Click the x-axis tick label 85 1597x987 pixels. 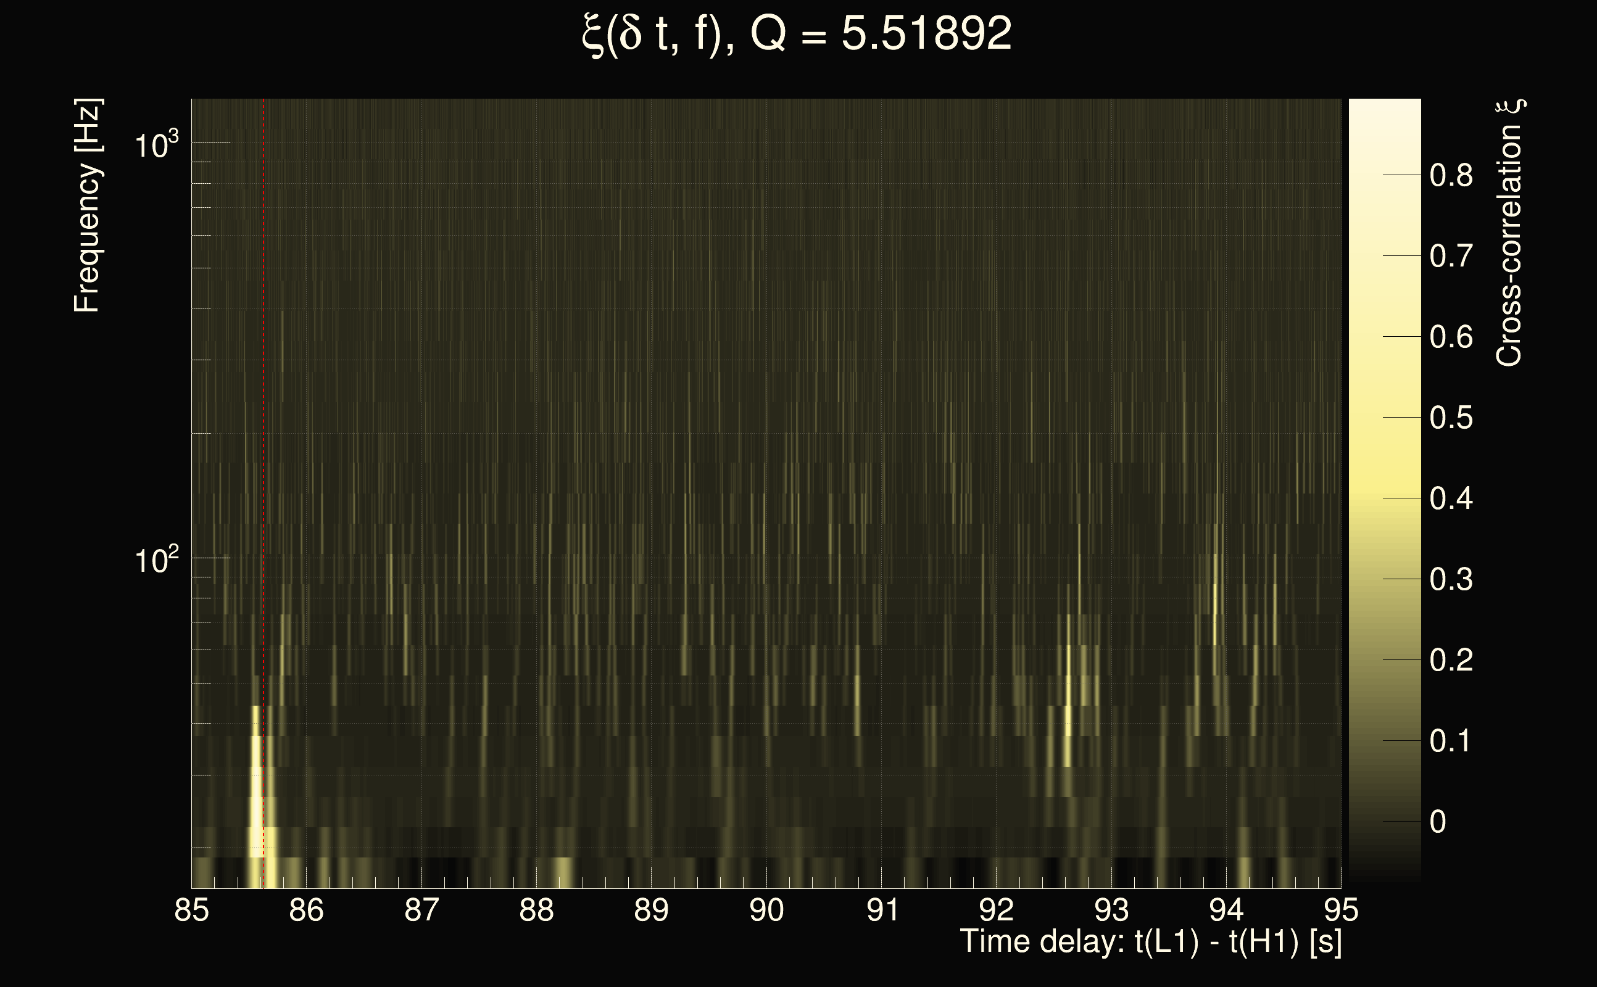(191, 911)
